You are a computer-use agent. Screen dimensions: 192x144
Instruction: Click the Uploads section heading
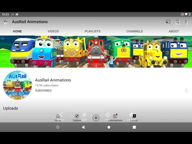tap(10, 108)
